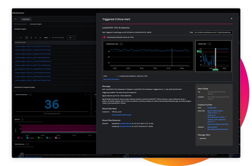Open Leonidas Iakovidis link in Created by
The height and width of the screenshot is (166, 252).
point(125,126)
